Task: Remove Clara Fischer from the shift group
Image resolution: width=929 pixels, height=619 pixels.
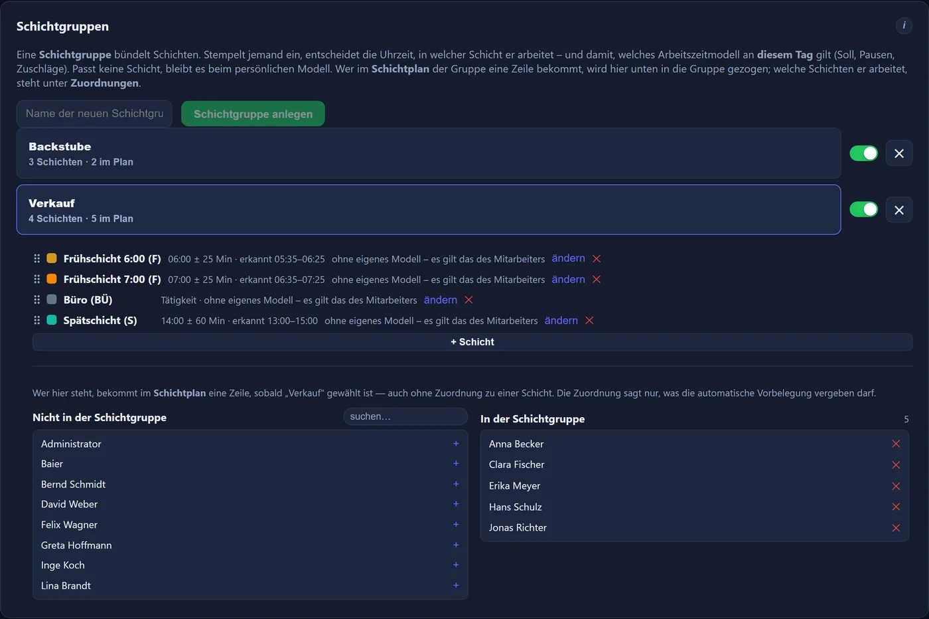Action: [x=896, y=465]
